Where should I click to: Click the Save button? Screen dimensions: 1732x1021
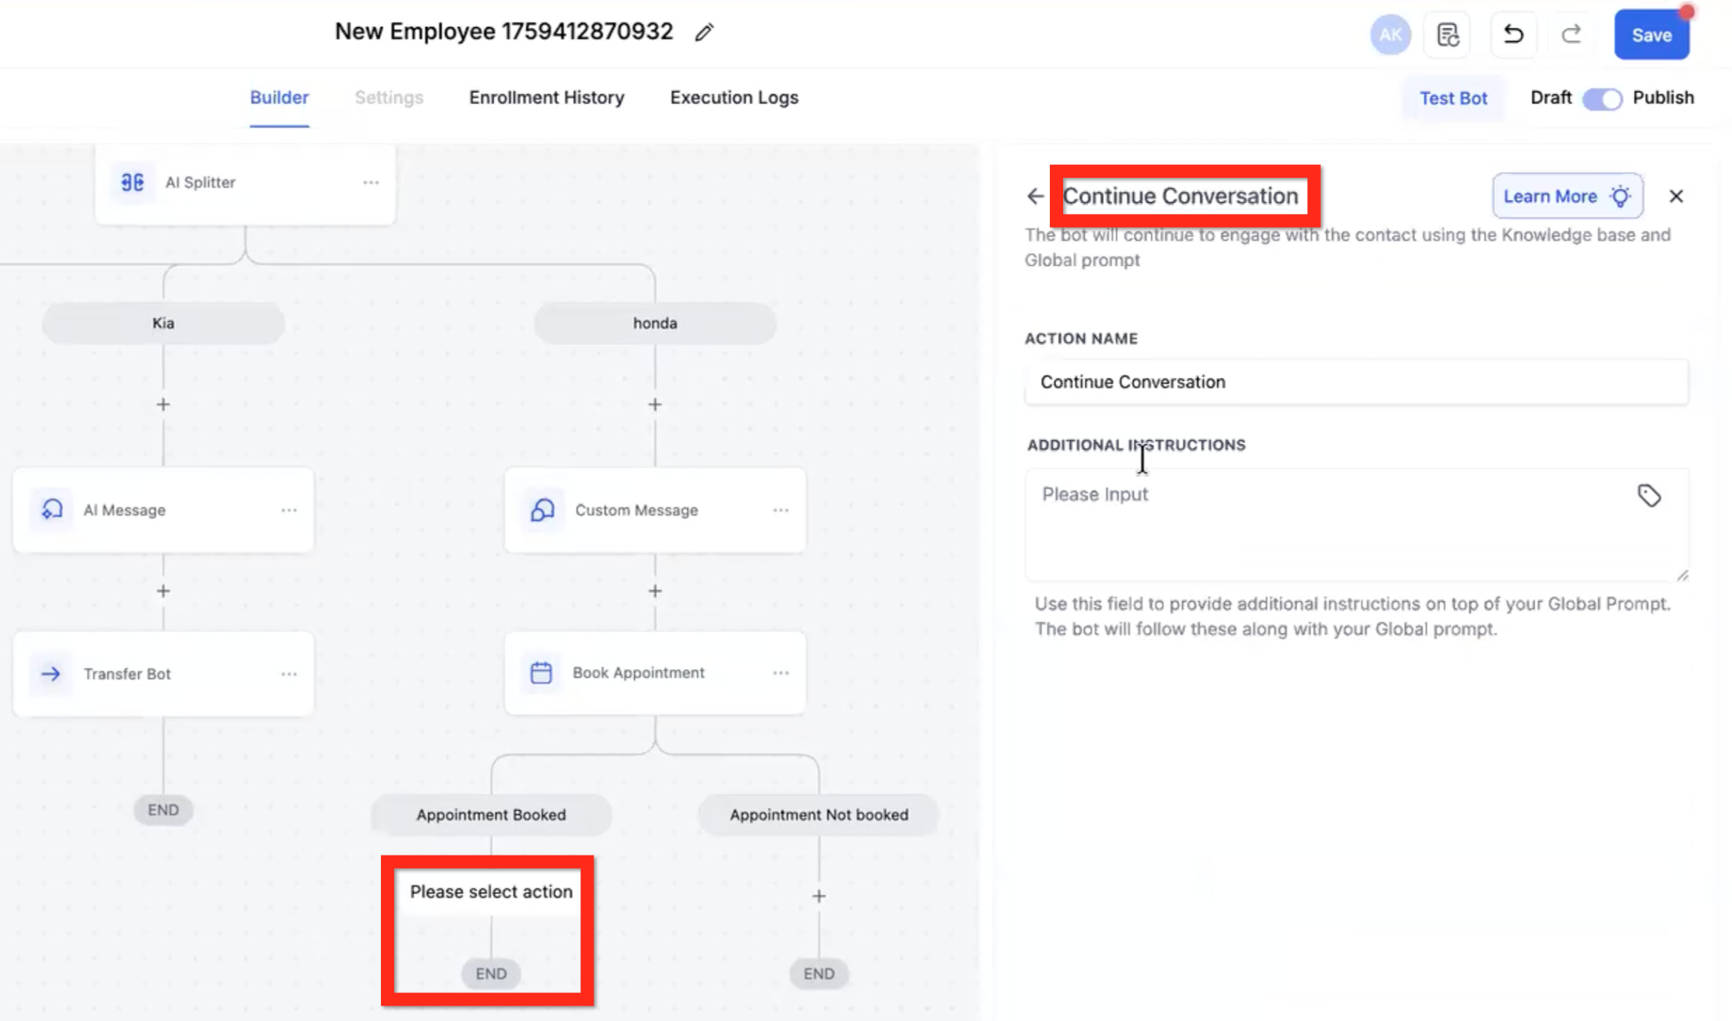[x=1651, y=35]
